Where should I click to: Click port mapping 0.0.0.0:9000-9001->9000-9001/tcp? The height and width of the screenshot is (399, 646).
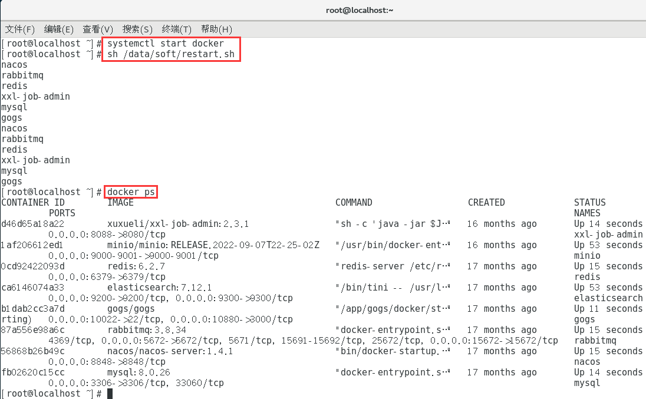[x=133, y=256]
